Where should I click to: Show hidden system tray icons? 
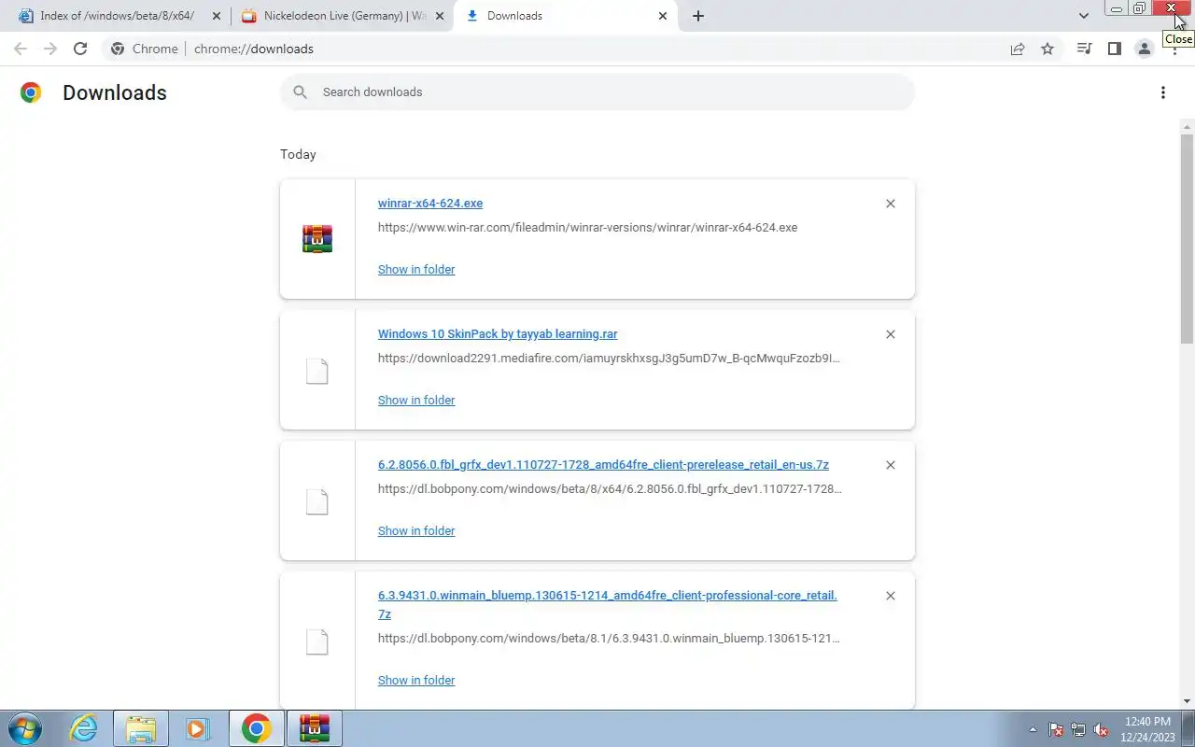[1033, 729]
